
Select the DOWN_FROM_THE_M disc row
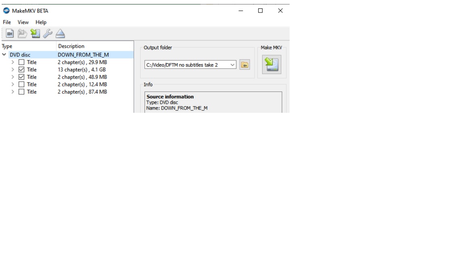pyautogui.click(x=83, y=55)
